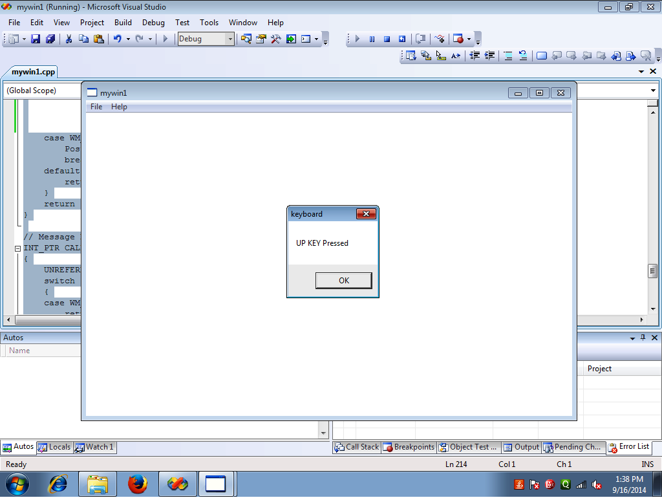Open the Debug configuration dropdown

click(x=230, y=39)
